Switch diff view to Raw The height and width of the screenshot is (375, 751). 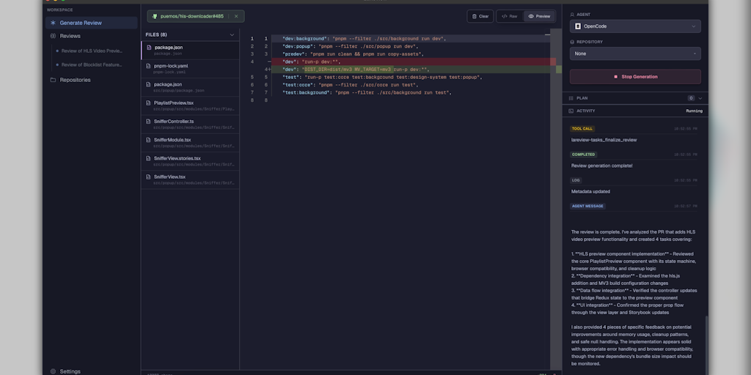pyautogui.click(x=510, y=16)
